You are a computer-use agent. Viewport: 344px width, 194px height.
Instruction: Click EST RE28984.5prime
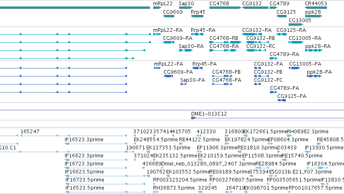[x=276, y=164]
